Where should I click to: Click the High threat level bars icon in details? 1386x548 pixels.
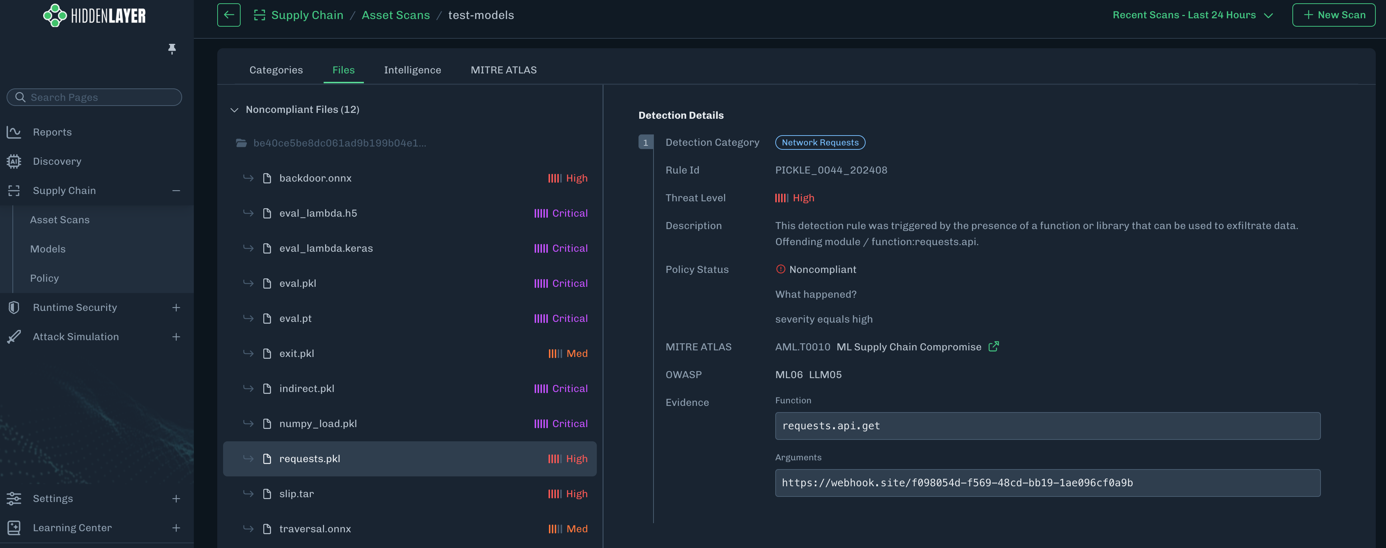point(781,198)
